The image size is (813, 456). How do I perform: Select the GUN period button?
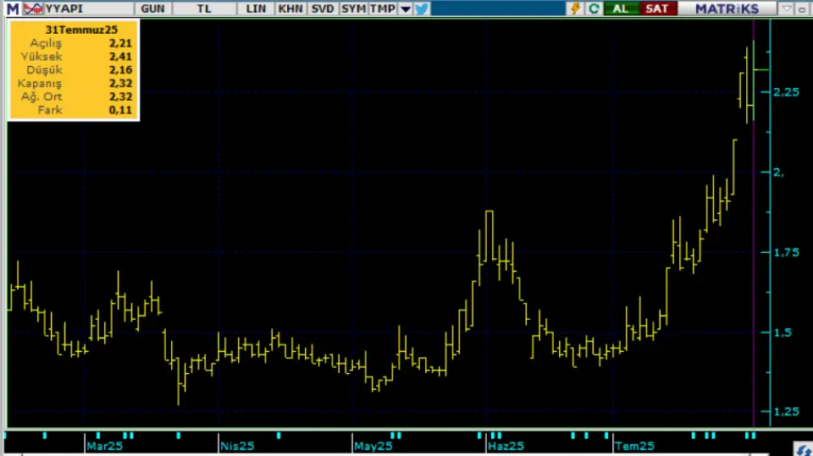click(152, 8)
